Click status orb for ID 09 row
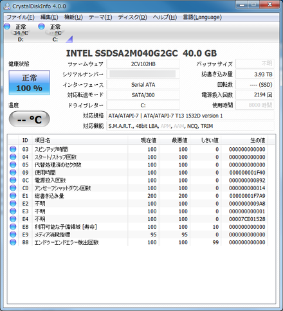Image resolution: width=283 pixels, height=311 pixels. coord(13,172)
